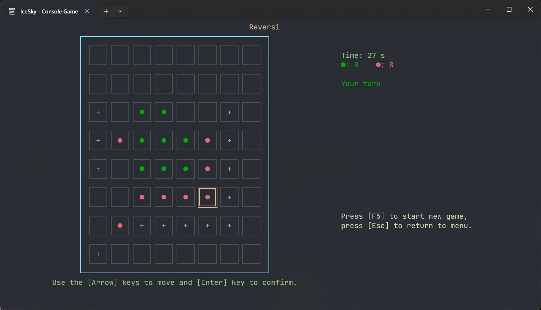The width and height of the screenshot is (541, 310).
Task: Choose the plus marker in row 5, column 7
Action: pyautogui.click(x=229, y=169)
